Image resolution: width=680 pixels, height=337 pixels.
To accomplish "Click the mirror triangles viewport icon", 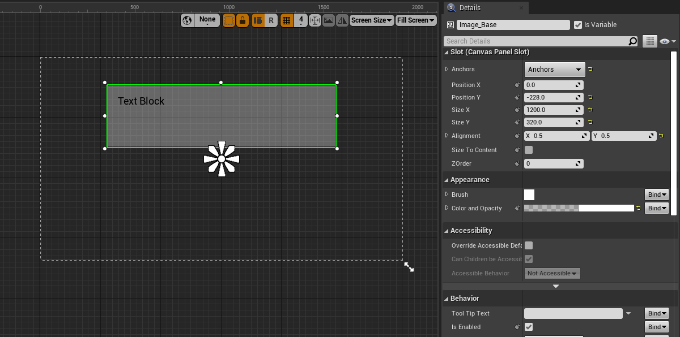I will 342,20.
